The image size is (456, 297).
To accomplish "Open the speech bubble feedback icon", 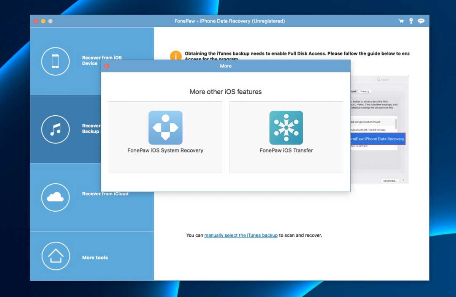I will click(421, 21).
